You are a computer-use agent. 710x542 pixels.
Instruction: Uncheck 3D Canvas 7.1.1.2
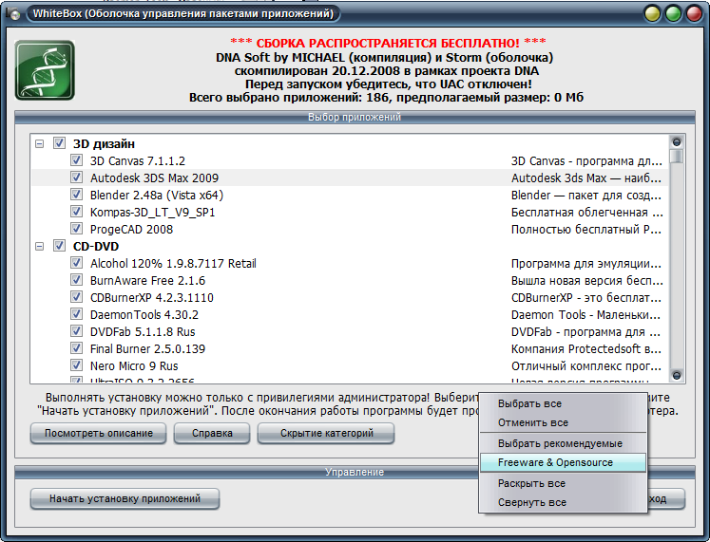click(x=77, y=160)
